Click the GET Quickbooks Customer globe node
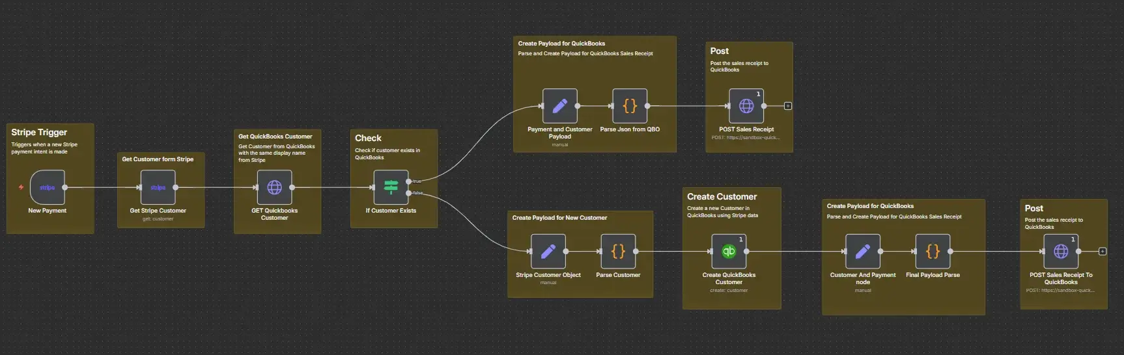This screenshot has height=355, width=1124. (275, 187)
